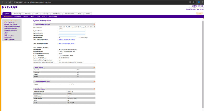
Task: Switch to the Routing tab
Action: coord(28,14)
